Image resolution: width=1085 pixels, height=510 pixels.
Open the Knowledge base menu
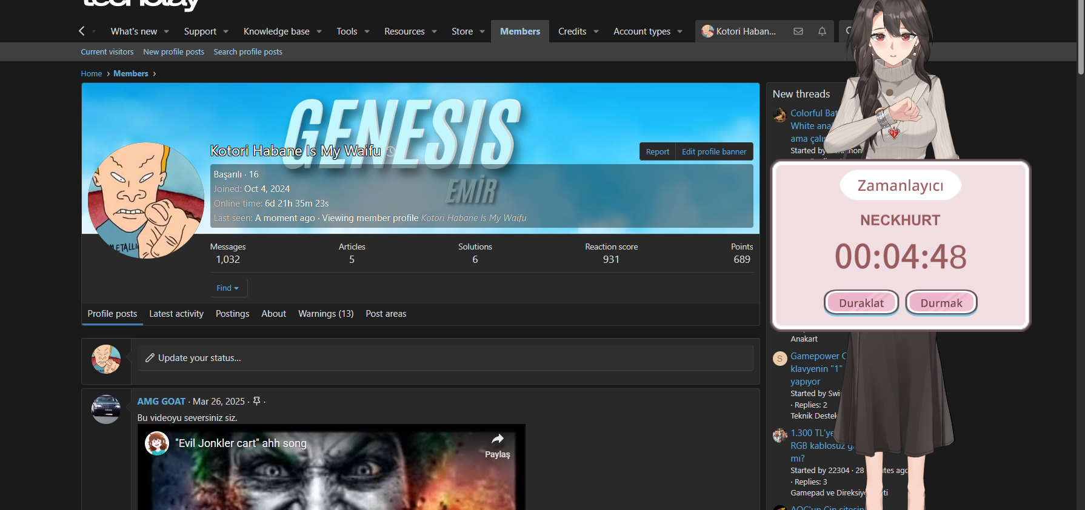276,31
